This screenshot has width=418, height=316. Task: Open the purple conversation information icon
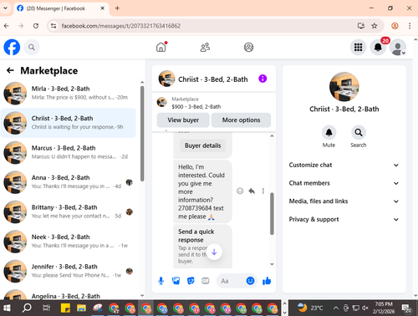coord(263,79)
